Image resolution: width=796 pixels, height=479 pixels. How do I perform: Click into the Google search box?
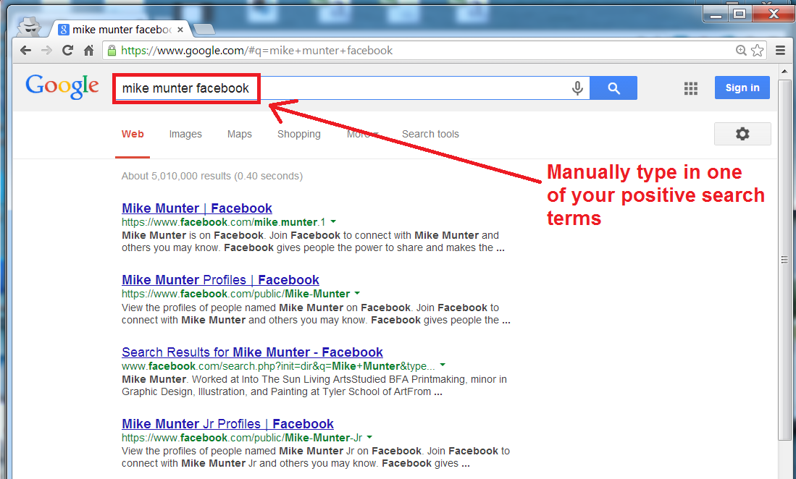[351, 88]
